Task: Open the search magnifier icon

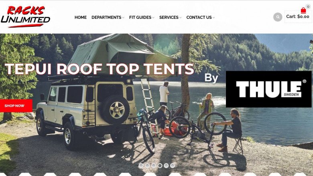Action: click(x=278, y=17)
